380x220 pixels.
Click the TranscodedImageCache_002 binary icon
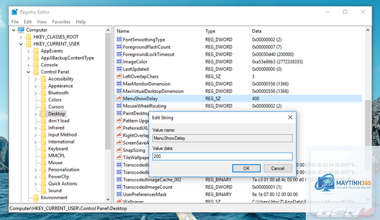click(x=119, y=179)
